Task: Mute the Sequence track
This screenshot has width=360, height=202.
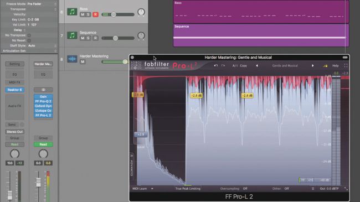Action: click(83, 38)
